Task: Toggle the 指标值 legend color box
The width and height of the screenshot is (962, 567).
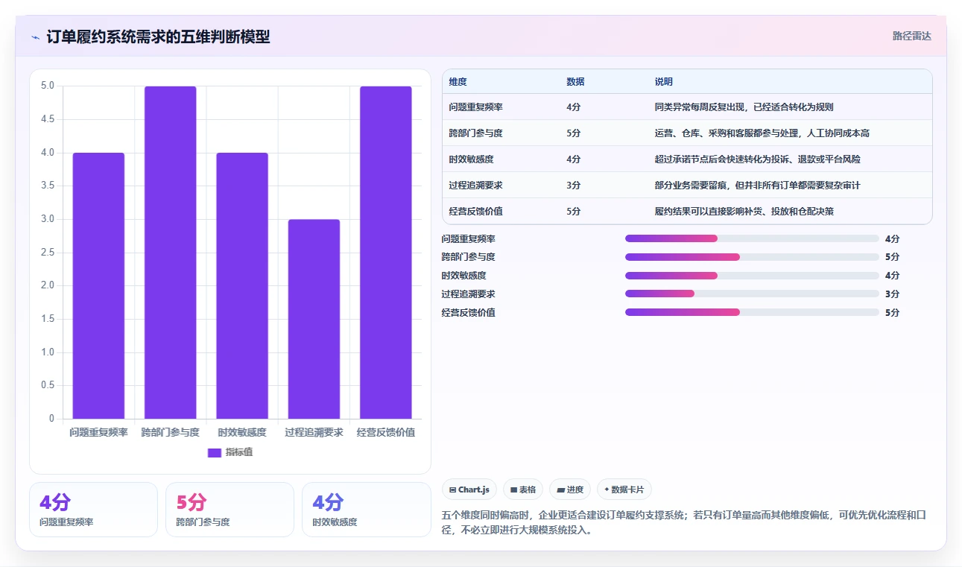Action: [215, 453]
